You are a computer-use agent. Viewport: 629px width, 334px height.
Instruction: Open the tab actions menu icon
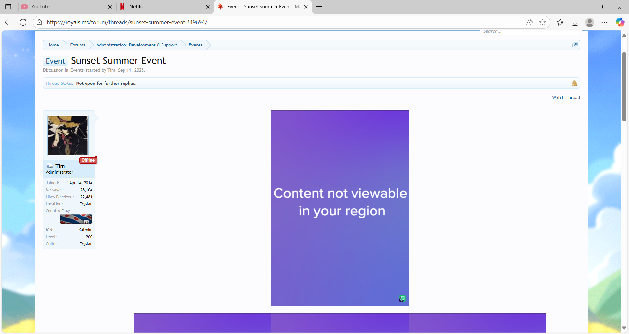click(8, 7)
